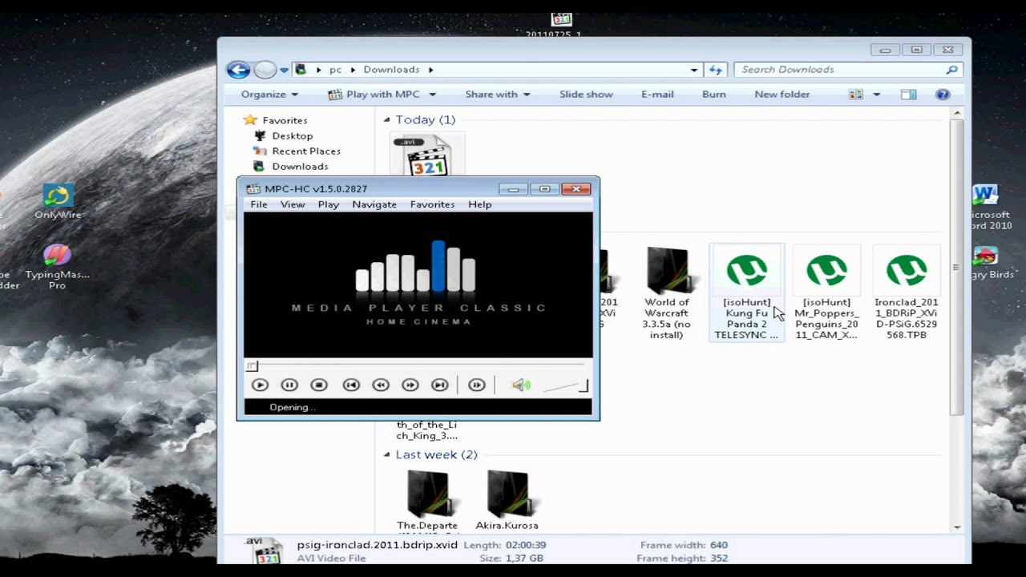1026x577 pixels.
Task: Skip to previous track in MPC-HC
Action: (350, 385)
